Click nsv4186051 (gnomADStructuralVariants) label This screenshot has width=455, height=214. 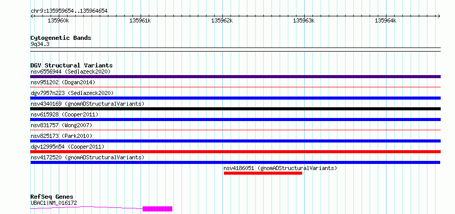click(x=280, y=168)
